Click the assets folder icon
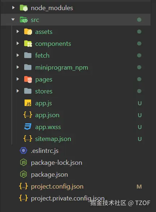 coord(28,31)
